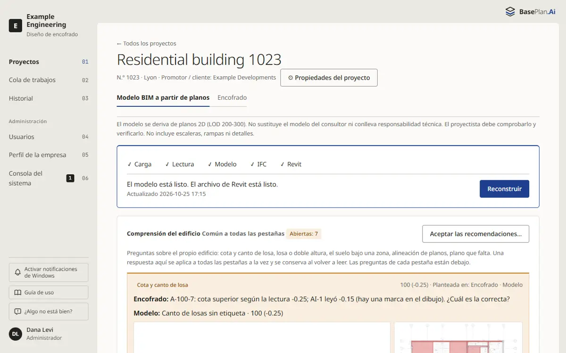Open Propiedades del proyecto
Image resolution: width=566 pixels, height=353 pixels.
[x=329, y=78]
